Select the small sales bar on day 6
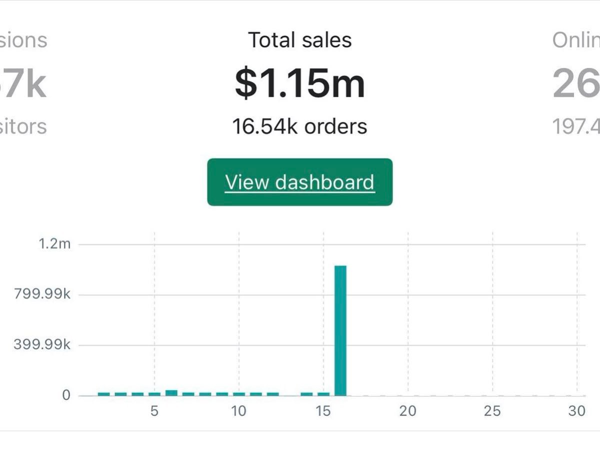 (x=171, y=393)
